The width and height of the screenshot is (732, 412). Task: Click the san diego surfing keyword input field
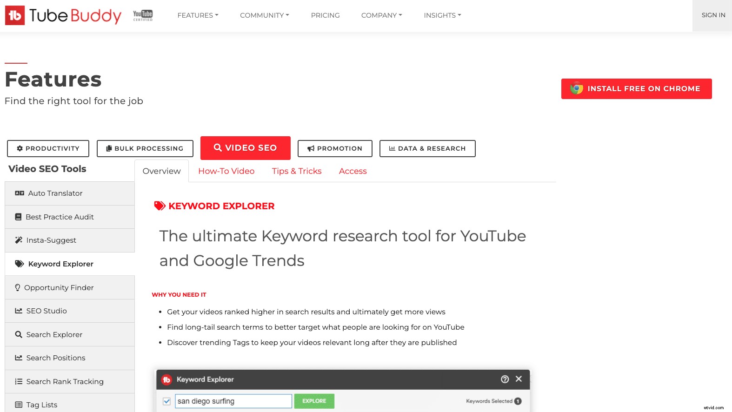(233, 401)
